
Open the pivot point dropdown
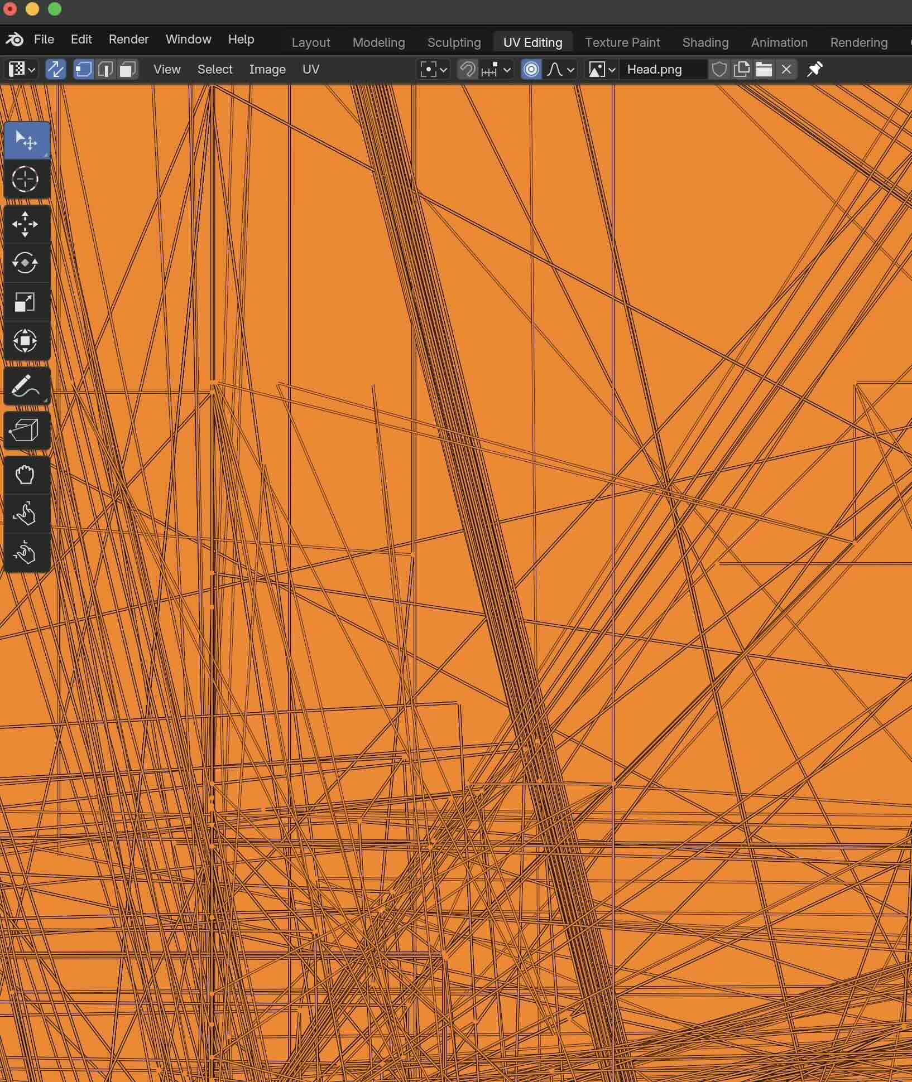434,69
